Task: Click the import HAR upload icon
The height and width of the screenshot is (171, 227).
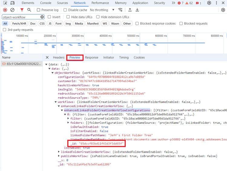Action: point(130,10)
